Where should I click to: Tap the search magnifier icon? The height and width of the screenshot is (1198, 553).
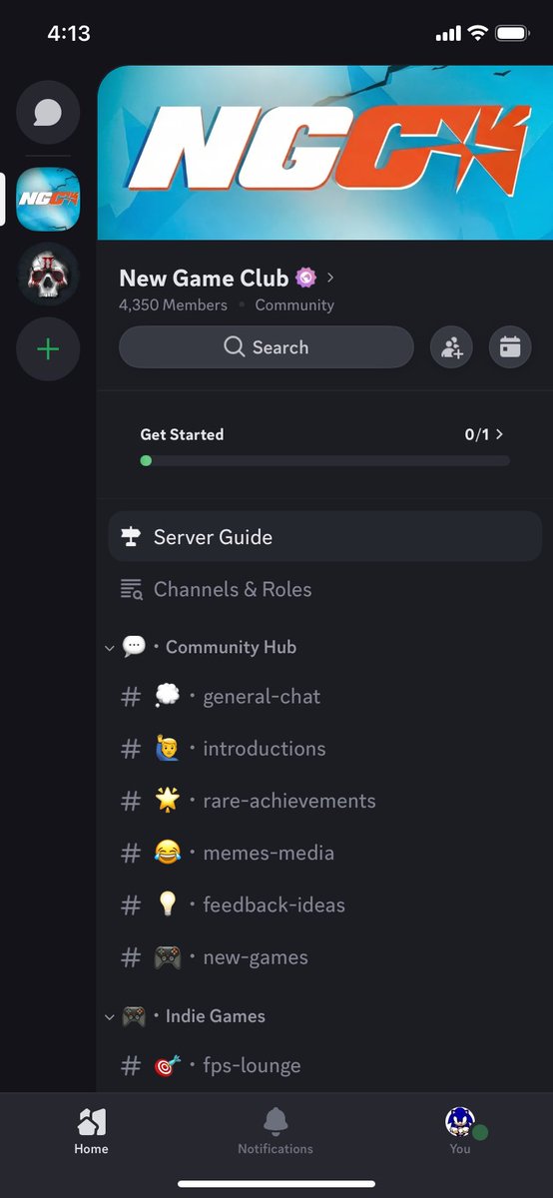235,347
